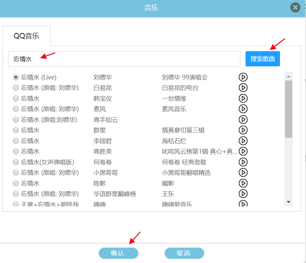Play preview of 李翊君 version
Image resolution: width=306 pixels, height=263 pixels.
[x=243, y=141]
